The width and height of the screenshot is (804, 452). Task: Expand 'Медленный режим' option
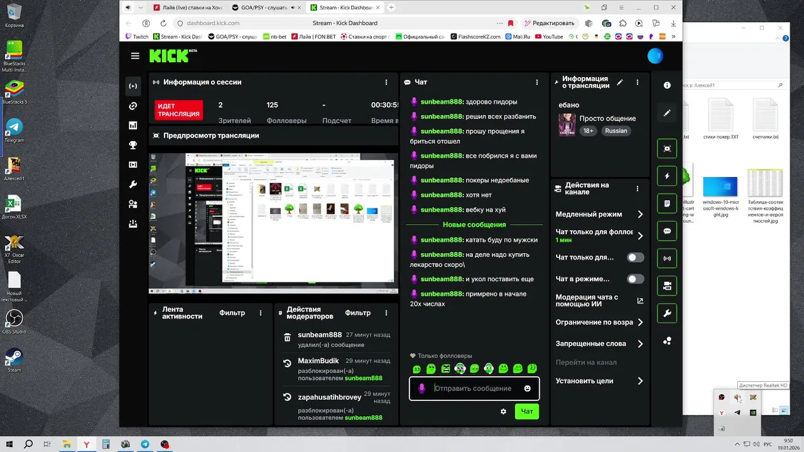pos(600,214)
